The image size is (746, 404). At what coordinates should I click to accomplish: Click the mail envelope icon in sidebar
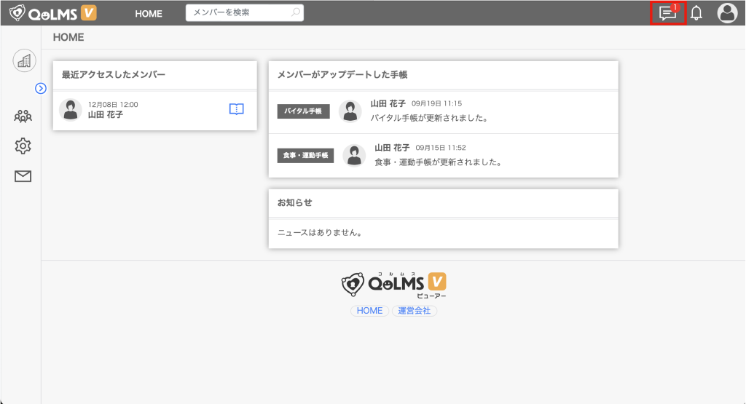click(x=23, y=176)
